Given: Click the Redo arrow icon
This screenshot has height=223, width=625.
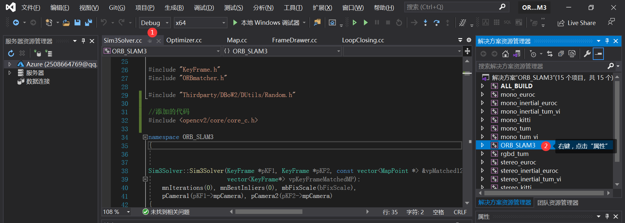Looking at the screenshot, I should 121,22.
